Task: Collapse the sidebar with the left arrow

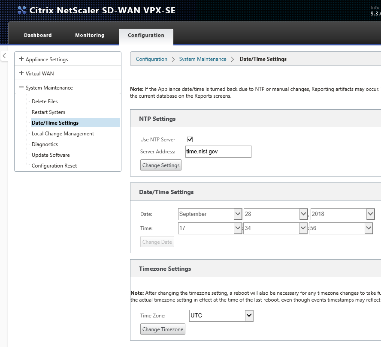Action: coord(4,56)
